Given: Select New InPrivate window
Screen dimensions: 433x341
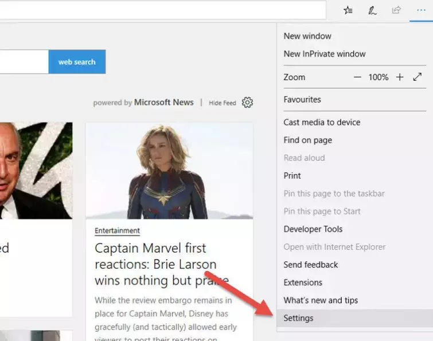Looking at the screenshot, I should (354, 54).
